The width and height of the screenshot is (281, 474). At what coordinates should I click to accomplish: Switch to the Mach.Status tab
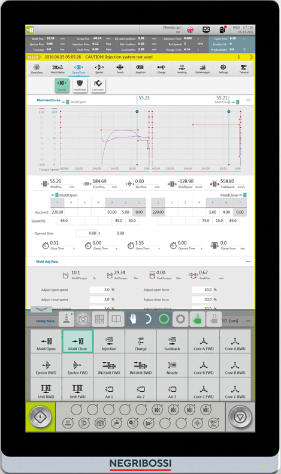[58, 69]
